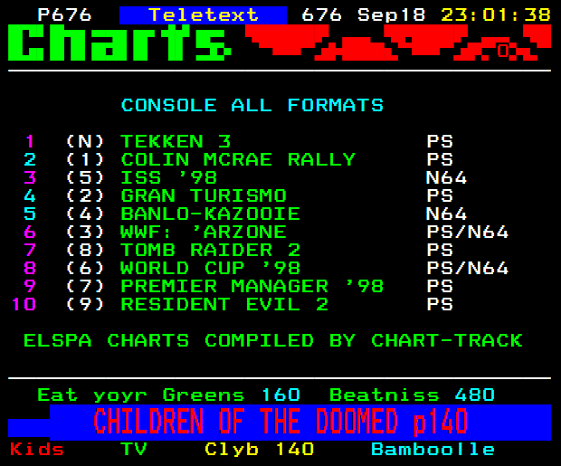This screenshot has height=466, width=561.
Task: Click the PS/N64 format for WWF: 'ARZONE
Action: [x=467, y=232]
